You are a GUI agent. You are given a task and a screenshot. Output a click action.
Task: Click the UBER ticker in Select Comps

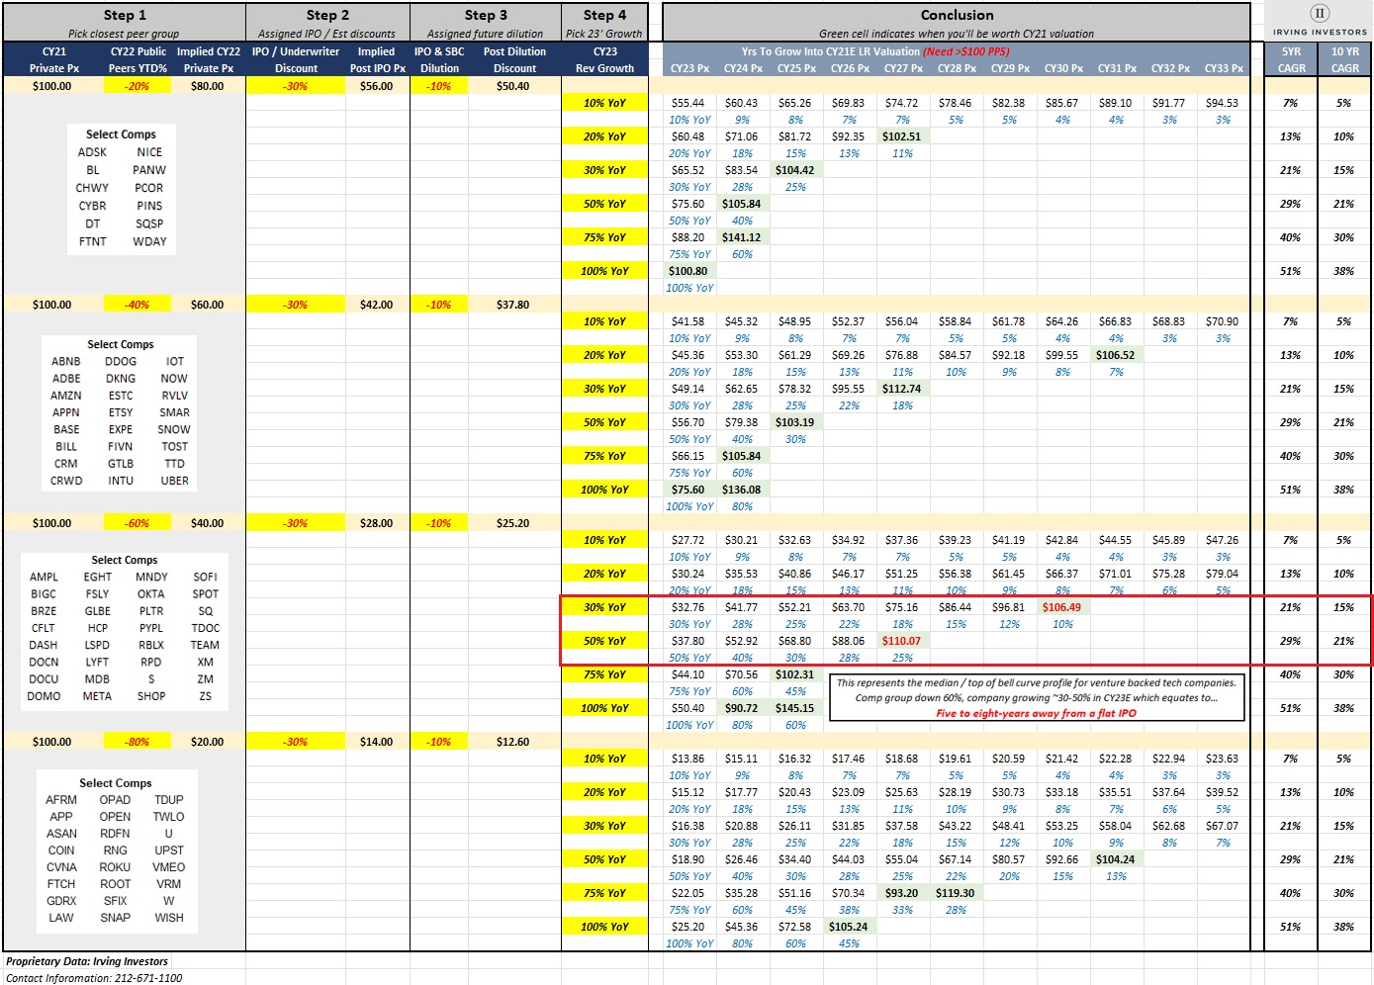click(174, 481)
